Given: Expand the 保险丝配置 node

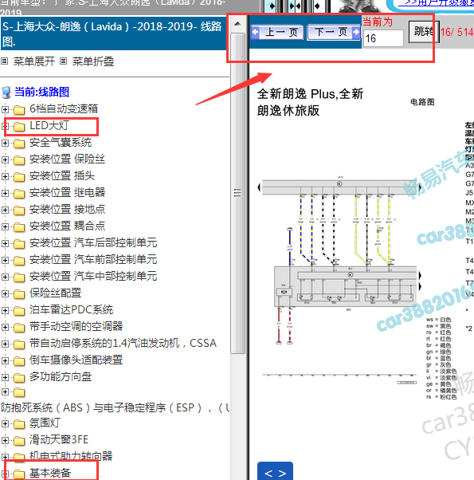Looking at the screenshot, I should 5,293.
